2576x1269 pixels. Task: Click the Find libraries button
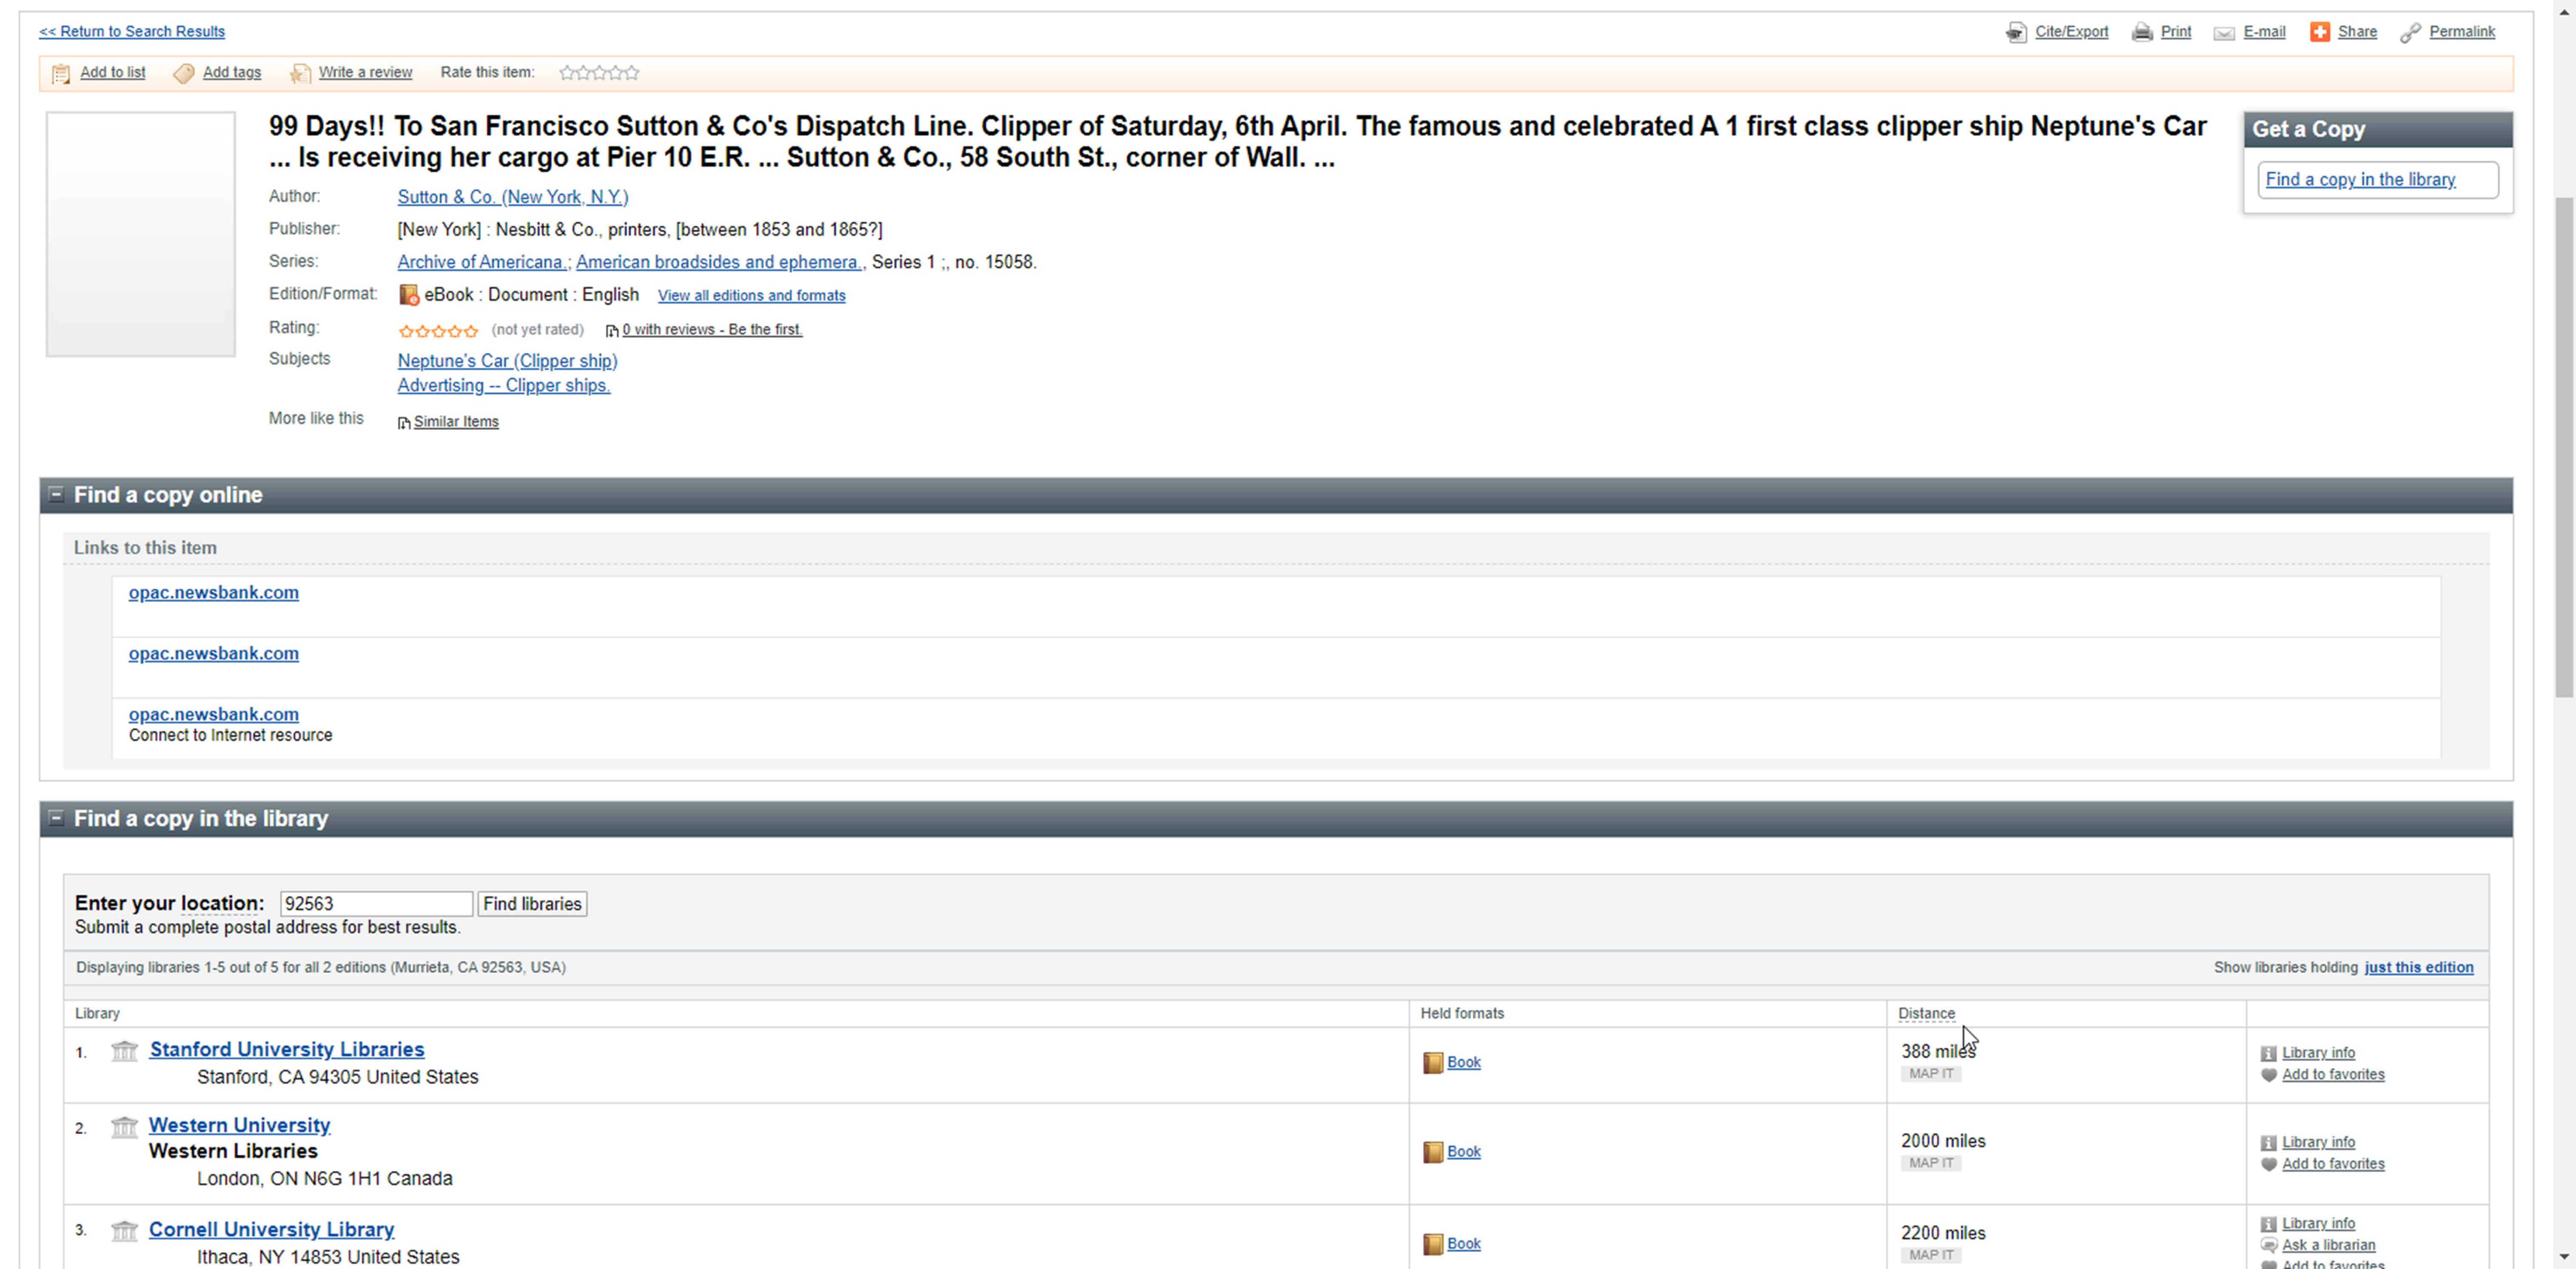click(532, 904)
